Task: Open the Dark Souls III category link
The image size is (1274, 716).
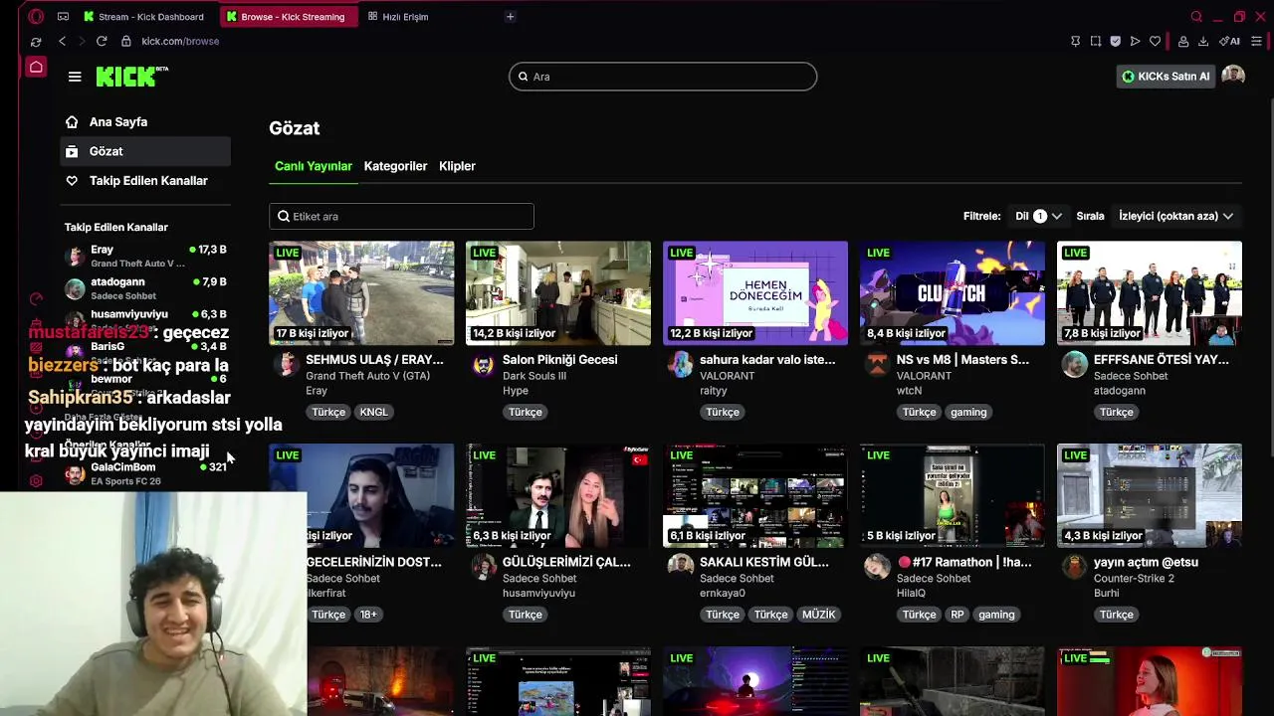Action: point(534,376)
